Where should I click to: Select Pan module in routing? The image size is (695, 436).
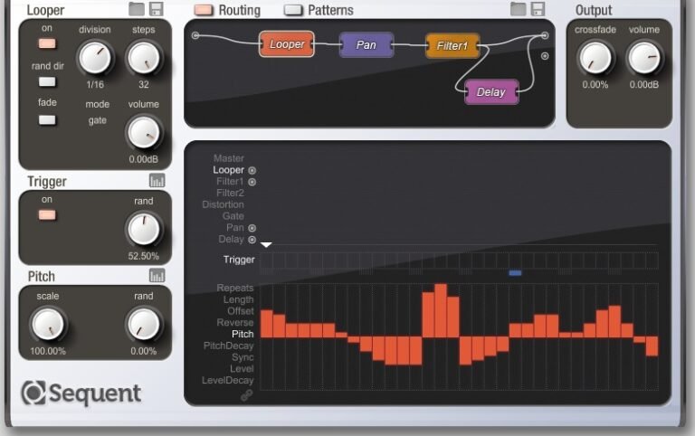pos(367,44)
